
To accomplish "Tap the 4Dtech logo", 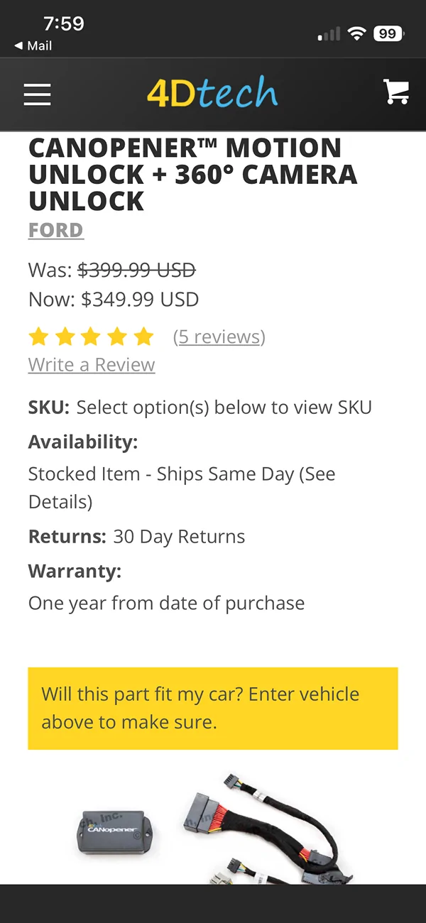I will point(212,94).
